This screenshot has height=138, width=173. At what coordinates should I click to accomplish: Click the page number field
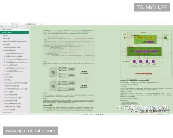tap(91, 114)
